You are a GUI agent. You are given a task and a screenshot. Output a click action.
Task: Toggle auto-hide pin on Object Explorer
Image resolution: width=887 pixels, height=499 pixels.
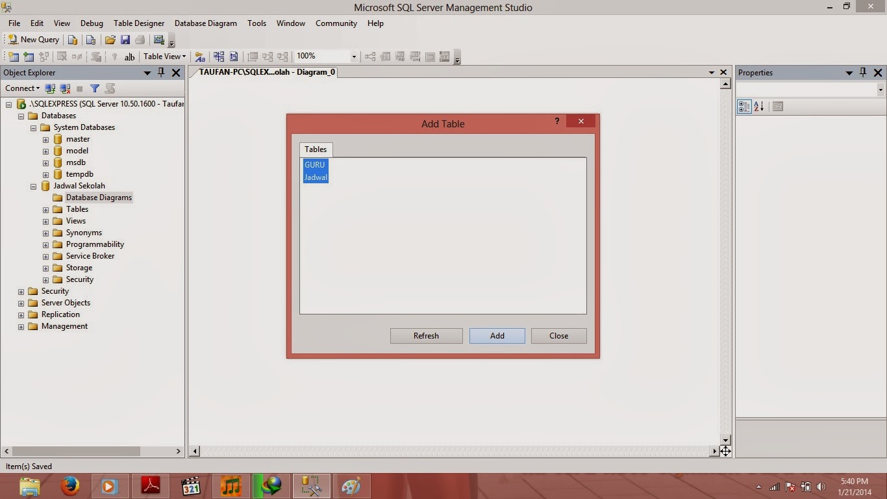(x=161, y=73)
